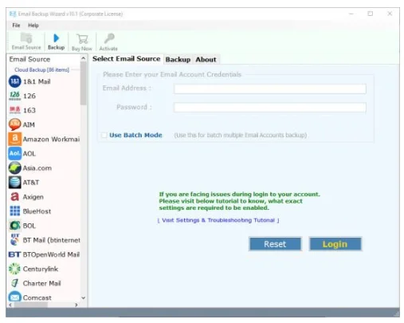The height and width of the screenshot is (323, 404).
Task: Open Visit Settings & Troubleshooting Tutorial link
Action: click(x=218, y=220)
